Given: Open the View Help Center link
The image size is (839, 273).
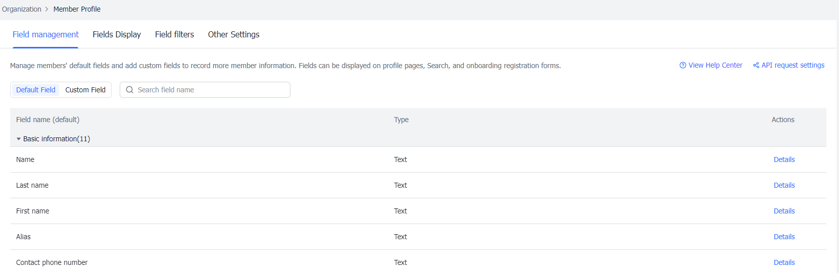Looking at the screenshot, I should [x=715, y=65].
